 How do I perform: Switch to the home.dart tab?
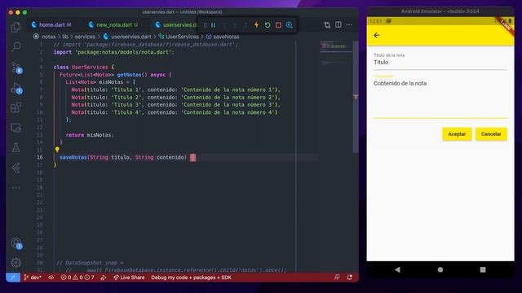click(x=51, y=24)
